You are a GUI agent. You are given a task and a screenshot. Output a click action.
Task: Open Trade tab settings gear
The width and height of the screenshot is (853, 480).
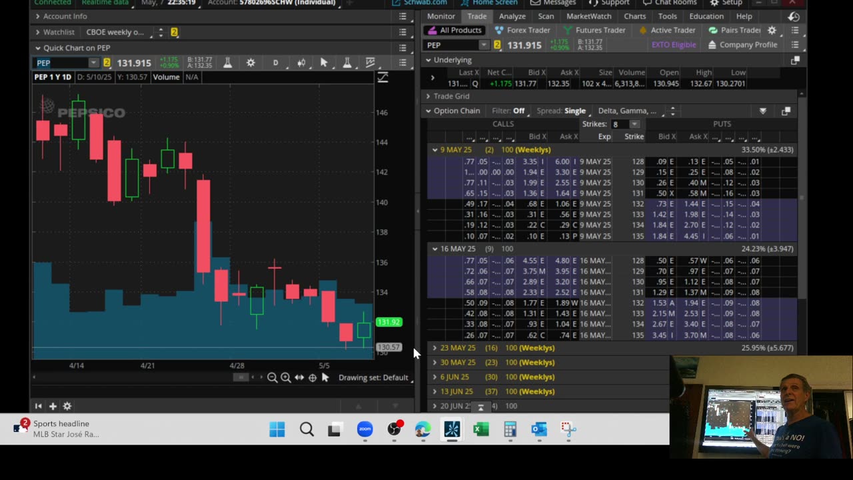772,30
